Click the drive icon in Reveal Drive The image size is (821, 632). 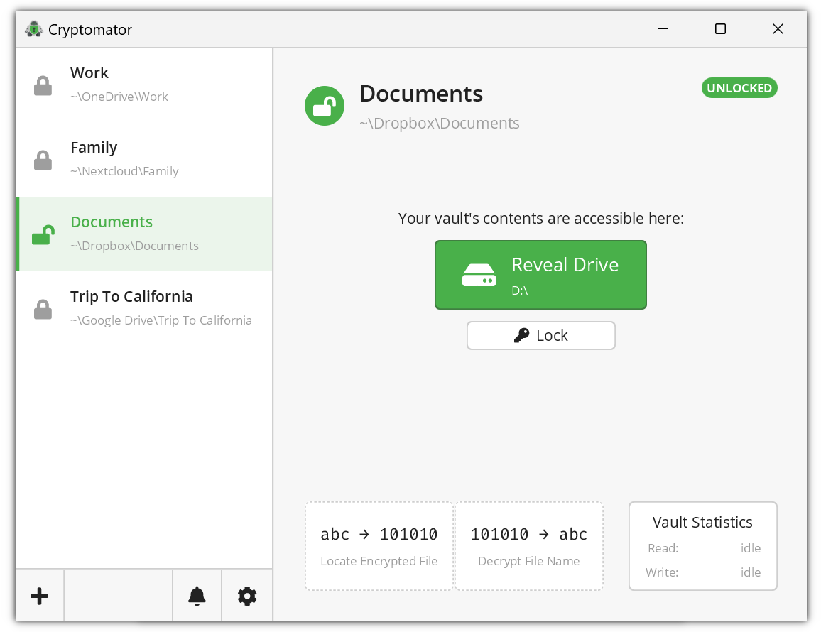(479, 275)
